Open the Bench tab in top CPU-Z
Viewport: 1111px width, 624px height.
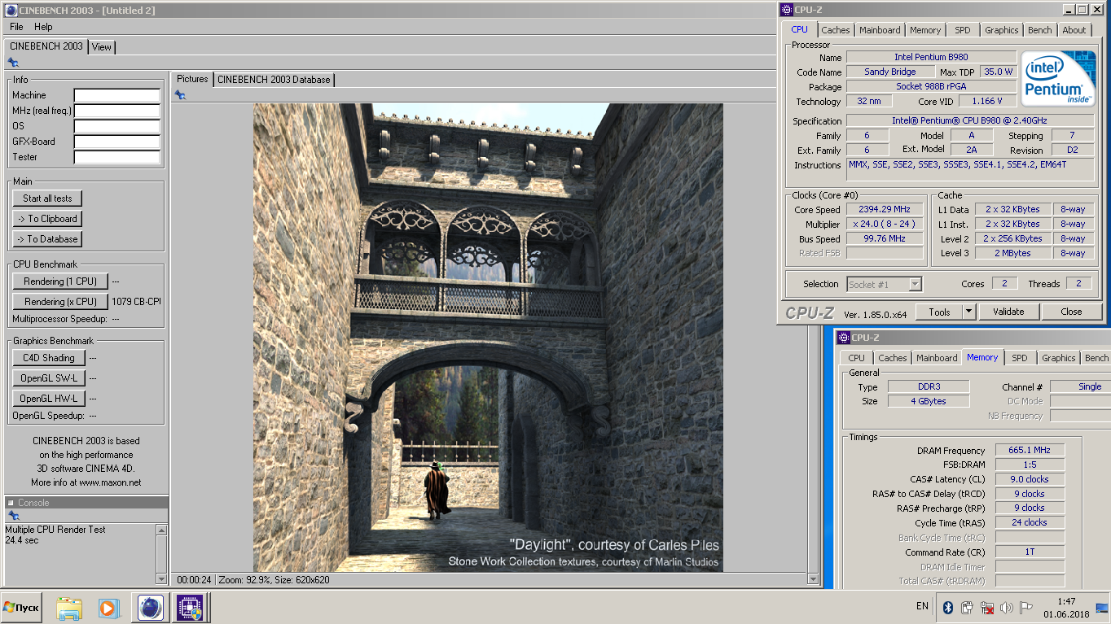tap(1040, 30)
